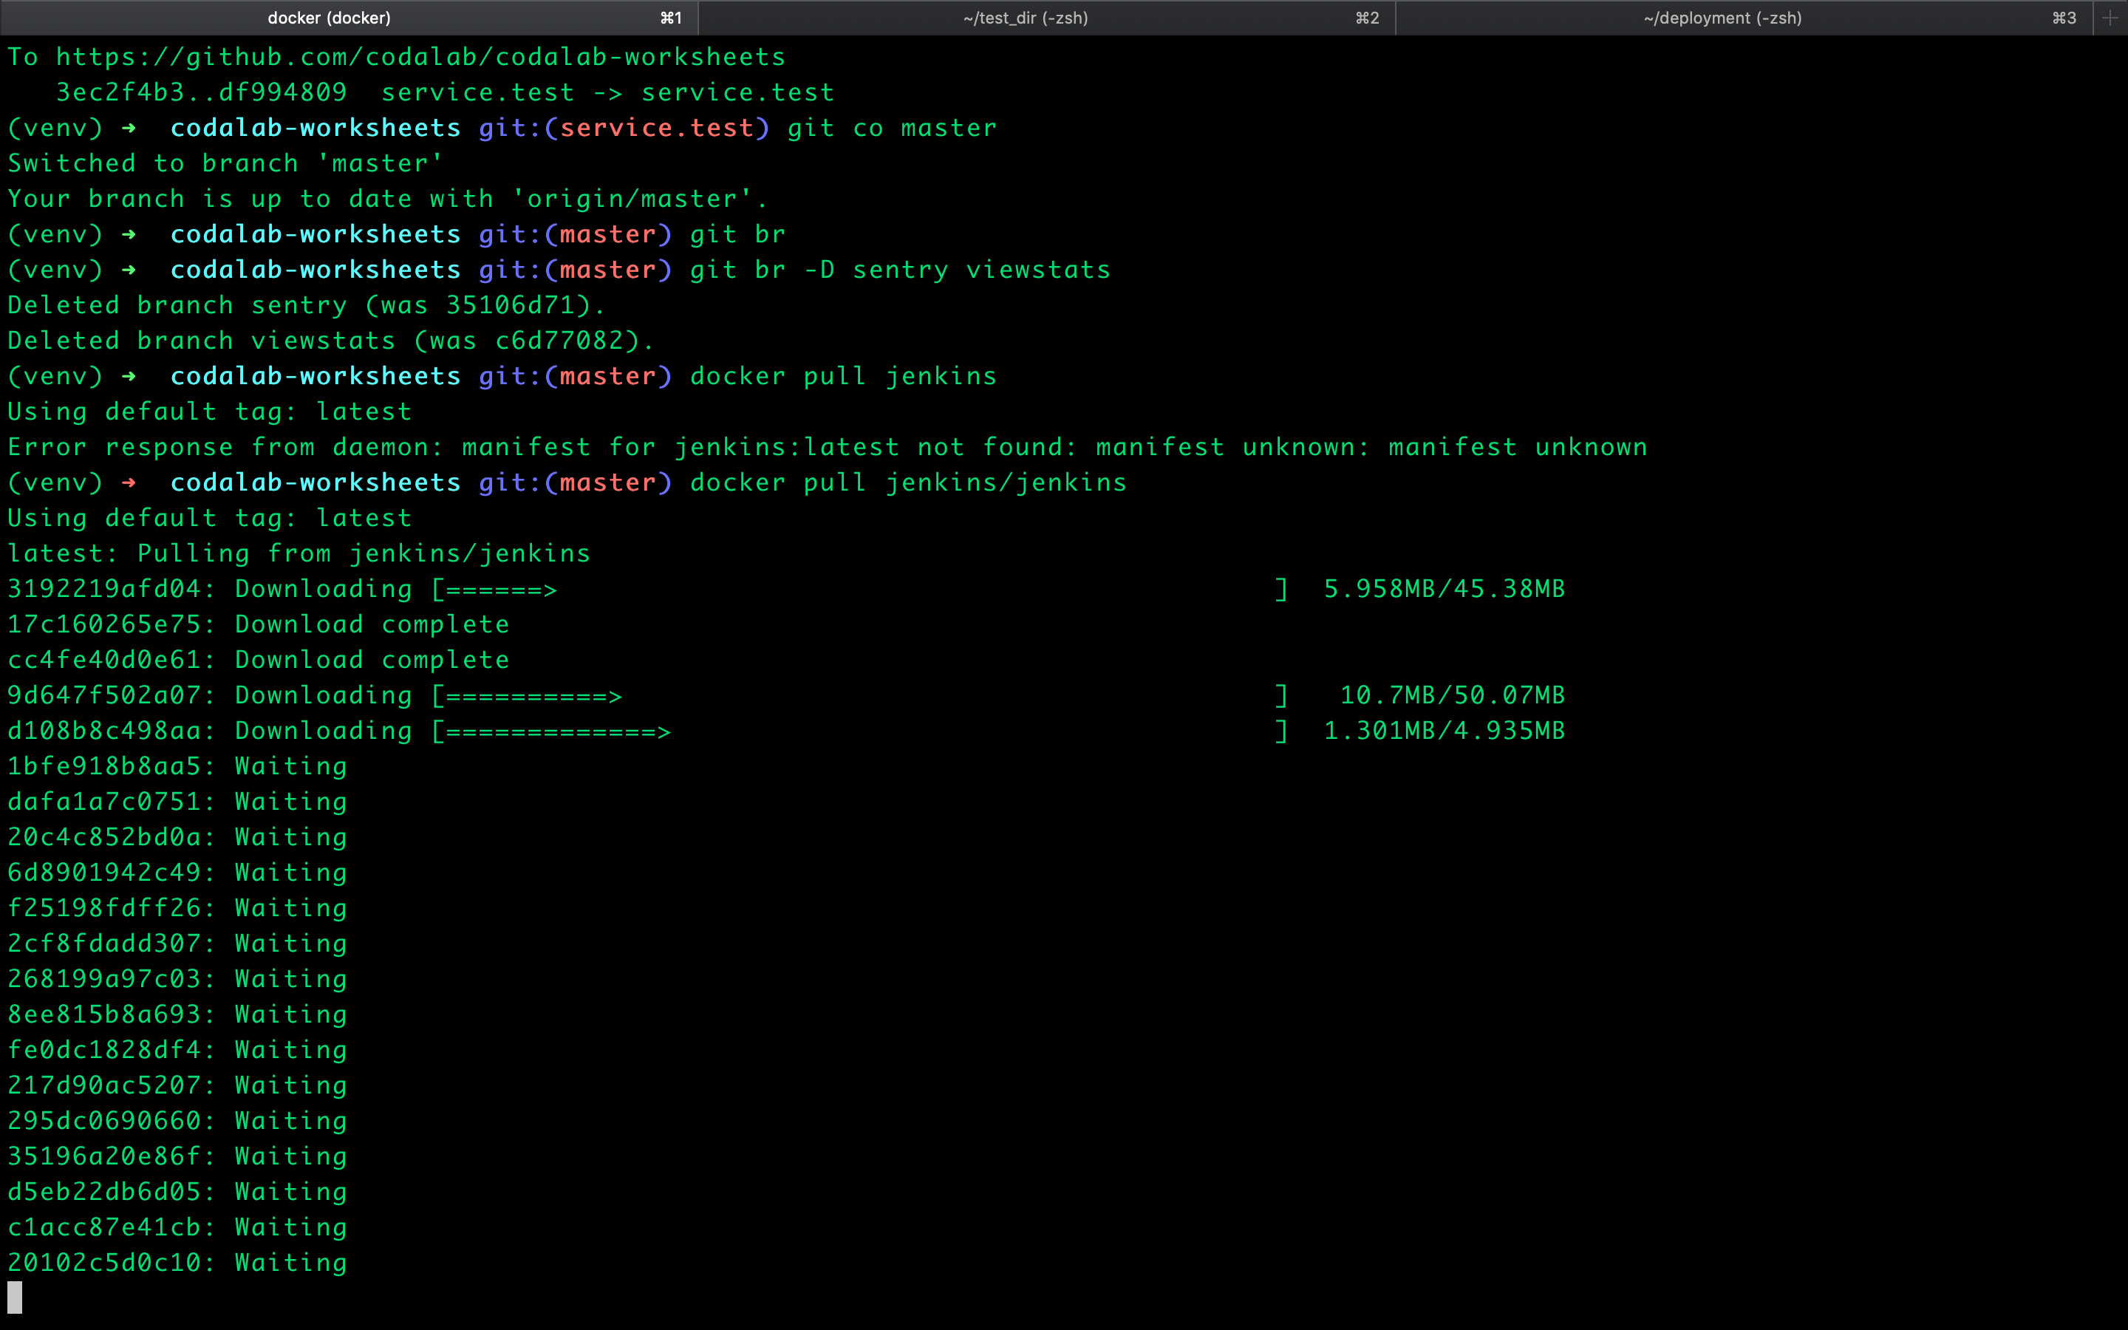Switch to the docker (docker) tab
Image resolution: width=2128 pixels, height=1330 pixels.
tap(329, 18)
